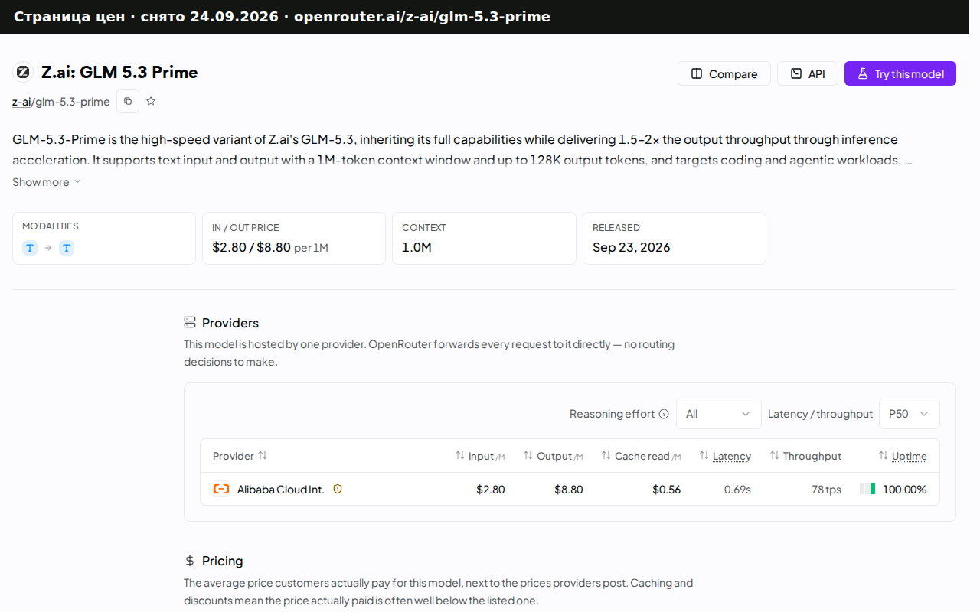Click the $0.56 cache read cell
This screenshot has height=612, width=980.
(x=666, y=490)
